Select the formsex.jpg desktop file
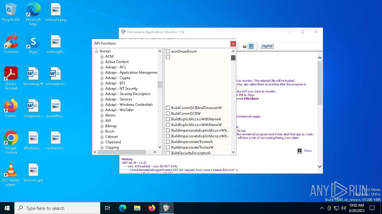This screenshot has width=382, height=214. (33, 173)
